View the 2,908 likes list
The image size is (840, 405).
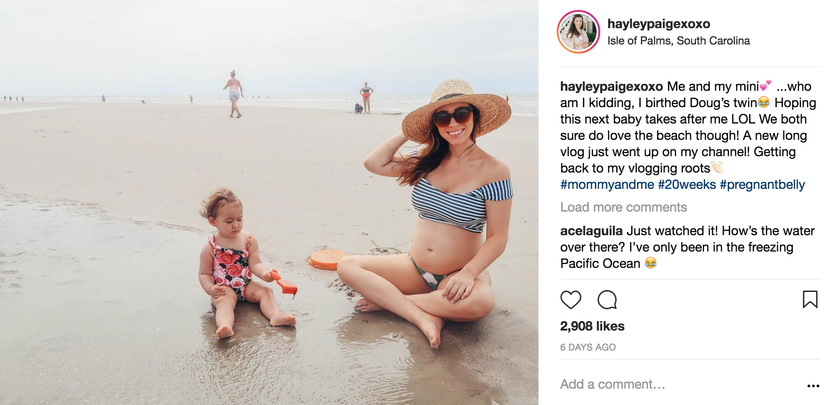592,326
